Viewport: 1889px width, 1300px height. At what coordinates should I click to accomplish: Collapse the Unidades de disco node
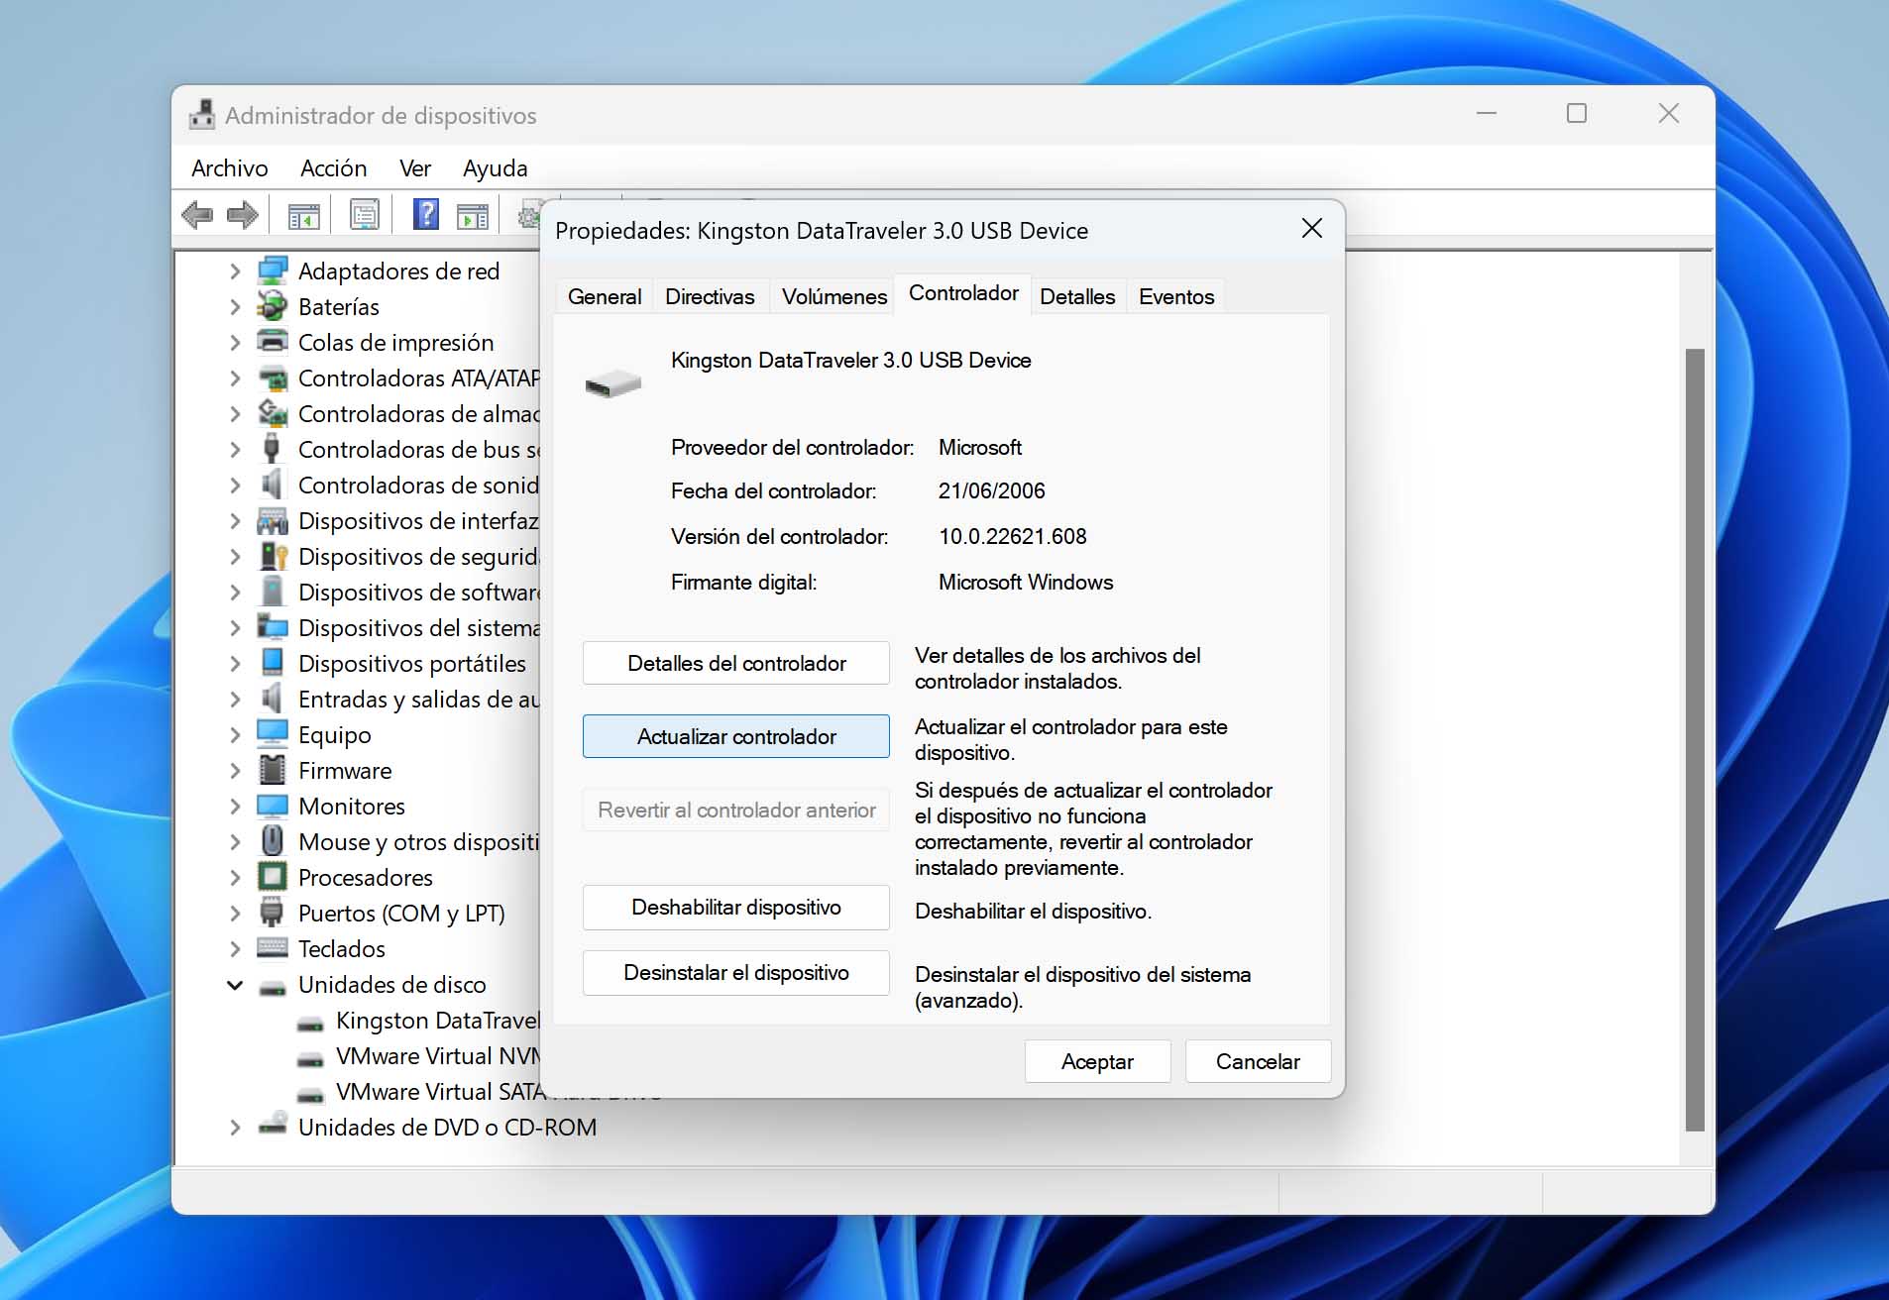pyautogui.click(x=235, y=985)
